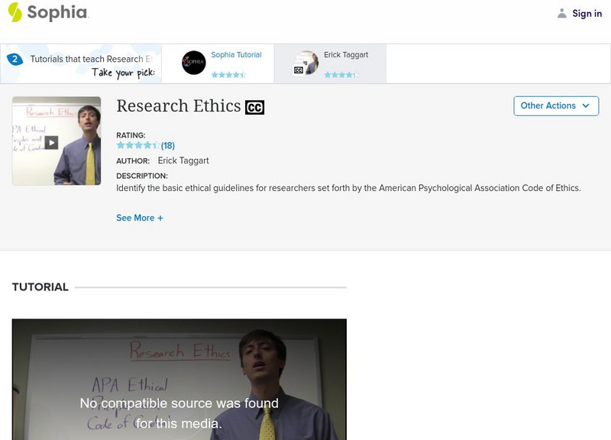Click the Sign in person icon

(x=561, y=12)
